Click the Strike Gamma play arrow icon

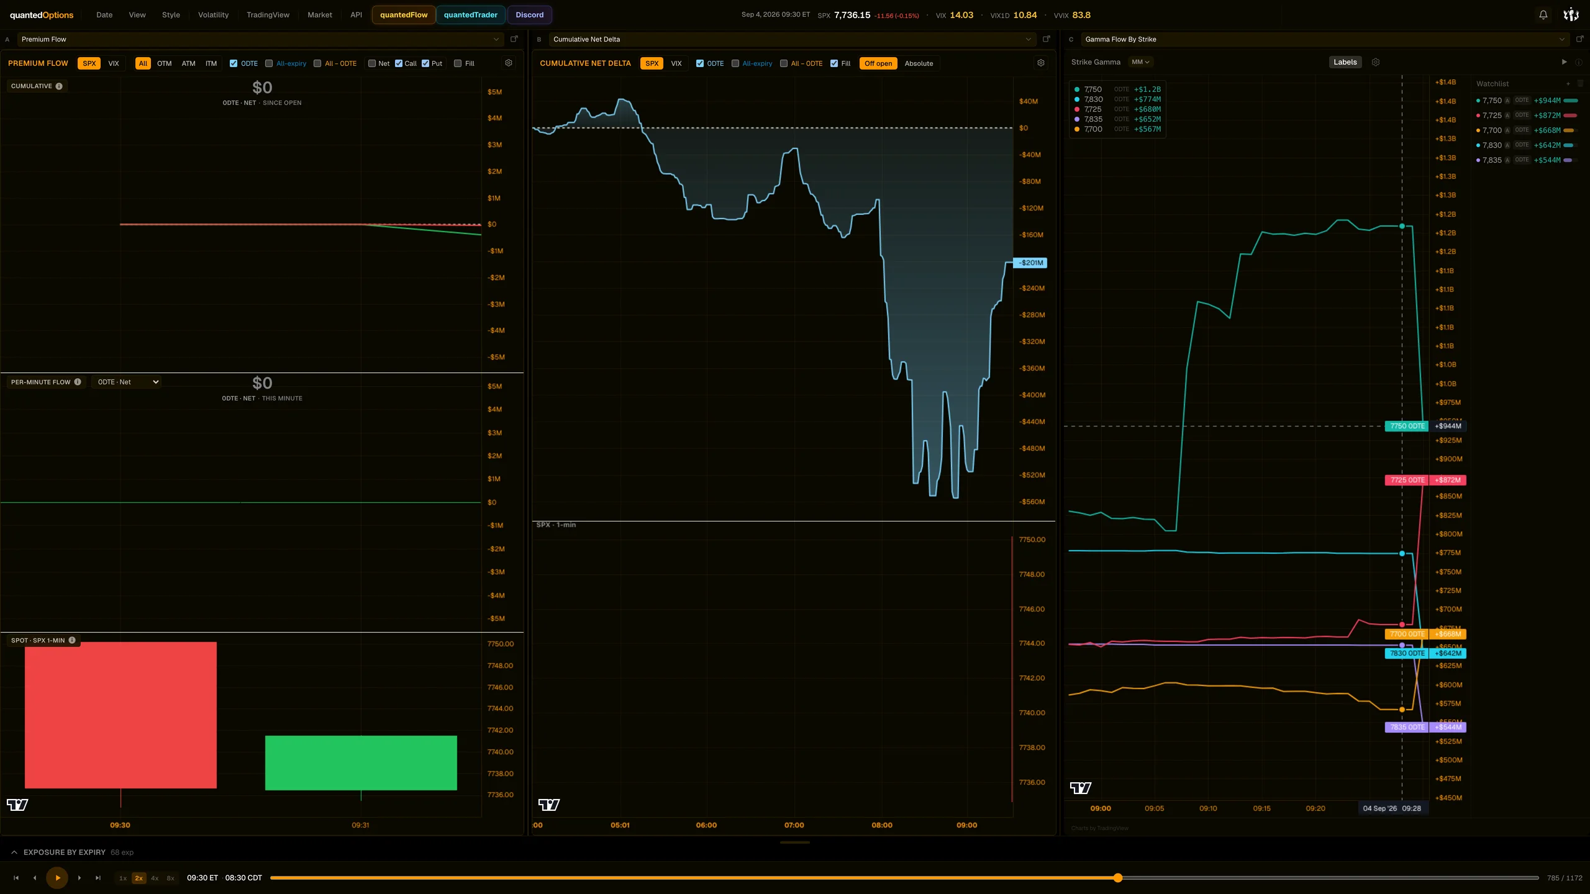(x=1565, y=62)
